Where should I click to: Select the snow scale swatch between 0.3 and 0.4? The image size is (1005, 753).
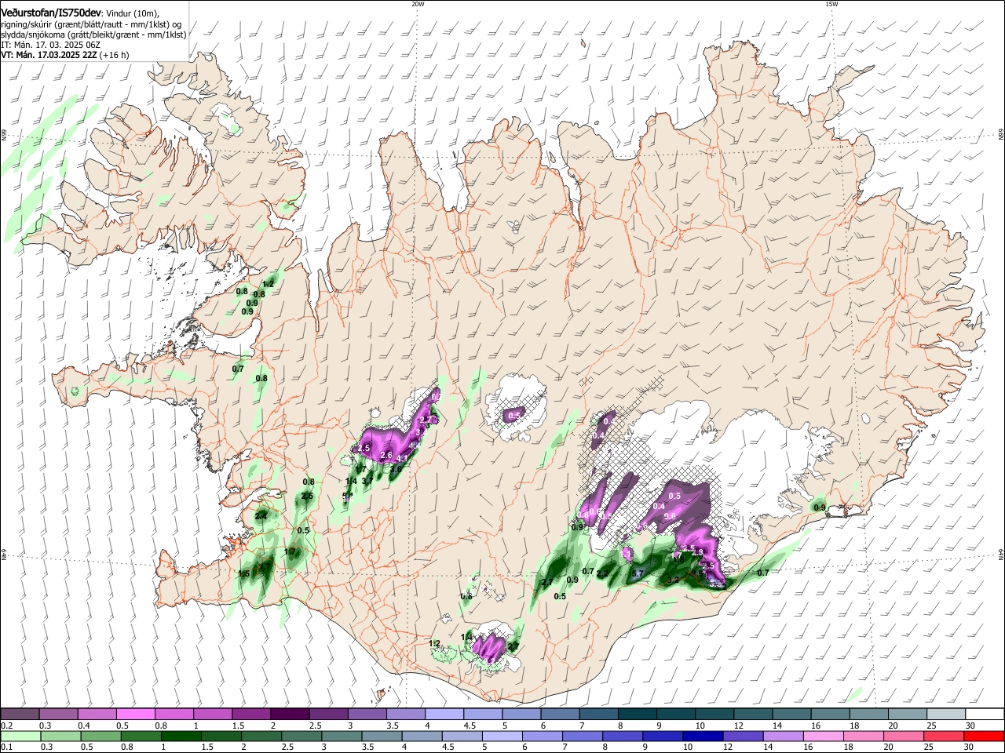(x=59, y=714)
